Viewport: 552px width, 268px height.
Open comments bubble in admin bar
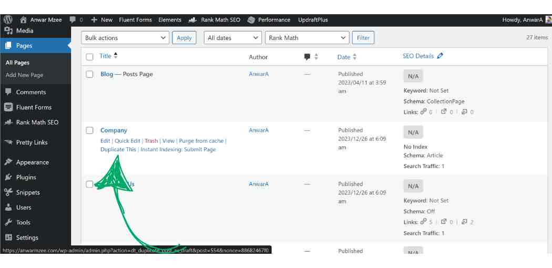tap(73, 19)
